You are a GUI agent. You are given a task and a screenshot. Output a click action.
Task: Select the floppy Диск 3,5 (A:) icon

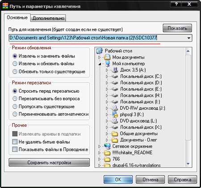pos(115,70)
